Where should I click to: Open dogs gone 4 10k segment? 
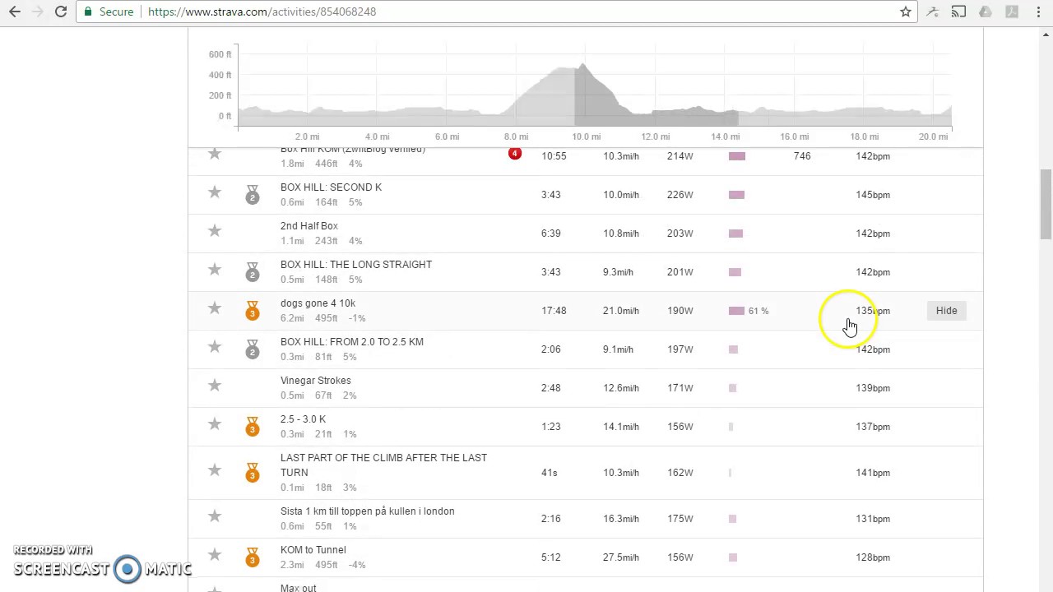tap(318, 303)
